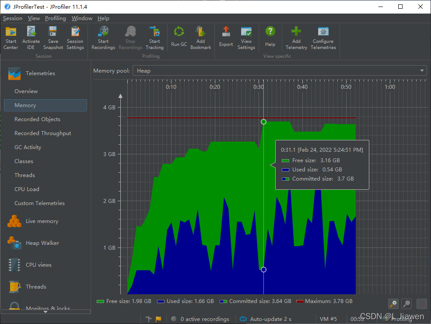
Task: Select Threads under Telemetries
Action: coord(25,175)
